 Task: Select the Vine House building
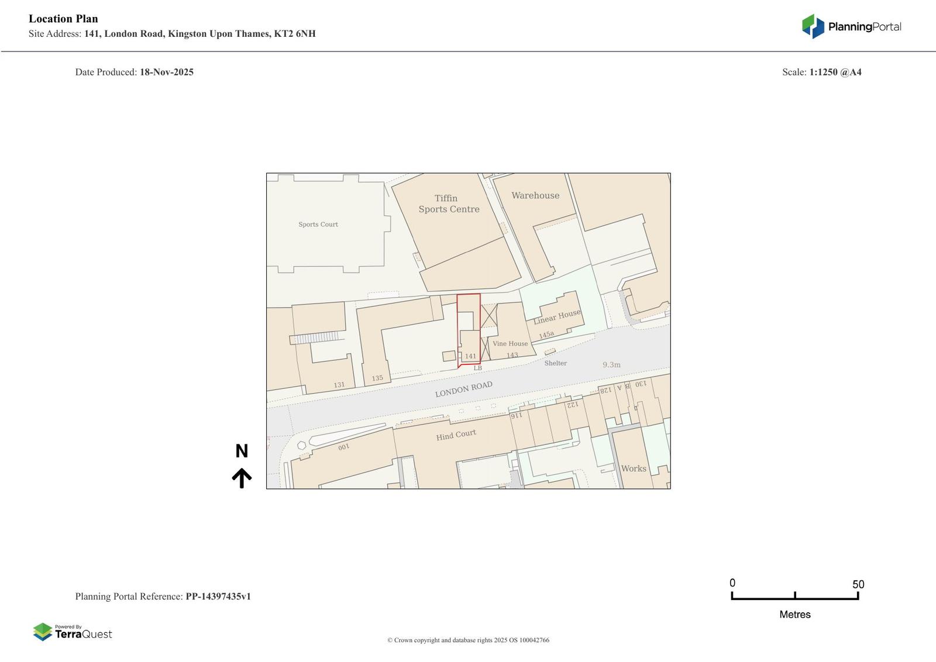510,343
